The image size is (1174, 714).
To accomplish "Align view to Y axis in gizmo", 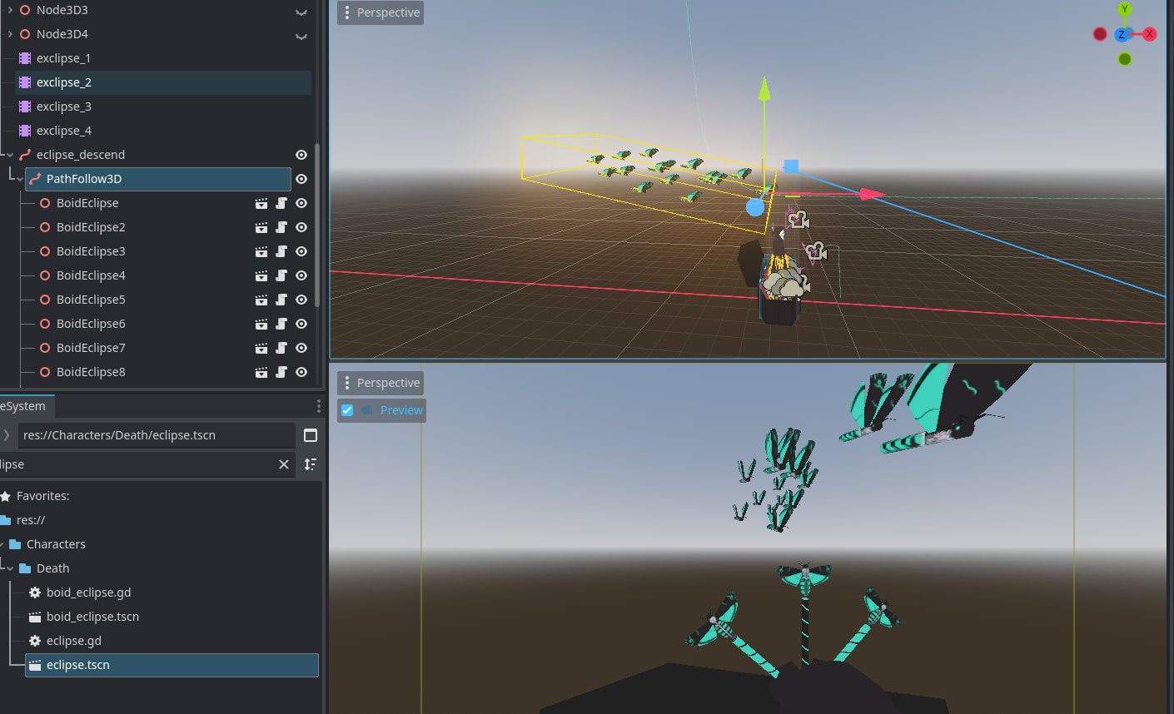I will click(1125, 9).
